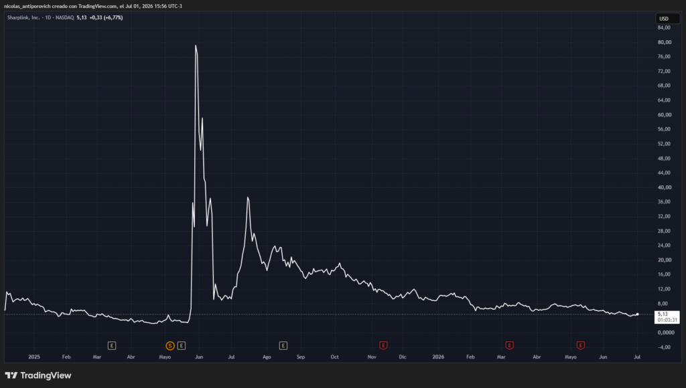This screenshot has height=388, width=686.
Task: Click the Sharplink, Inc. symbol name
Action: click(x=23, y=17)
